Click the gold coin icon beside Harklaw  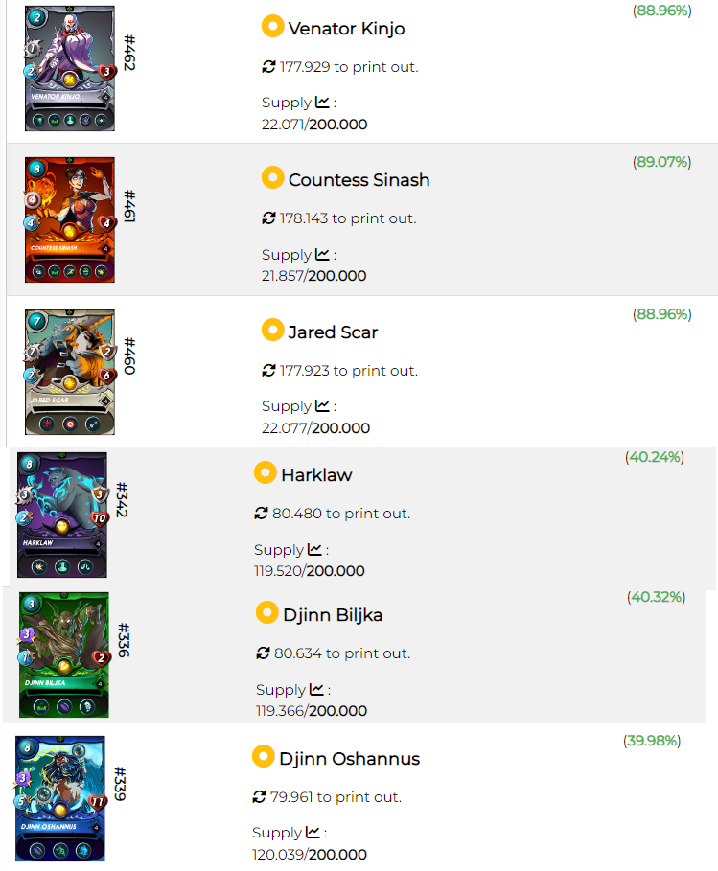tap(266, 472)
